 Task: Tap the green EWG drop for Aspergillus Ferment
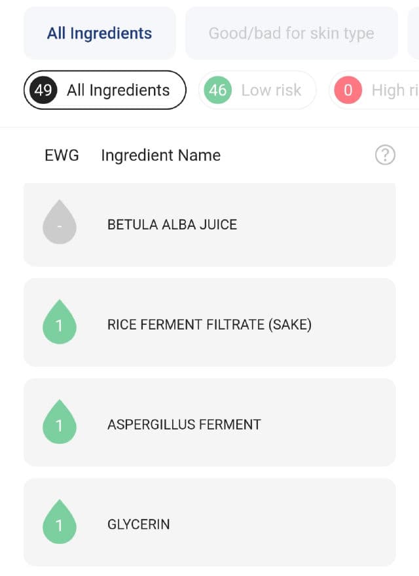60,424
